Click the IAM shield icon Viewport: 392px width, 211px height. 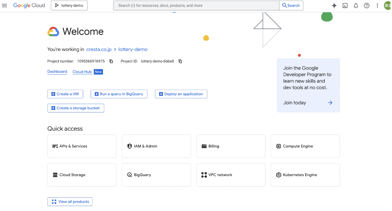[130, 146]
